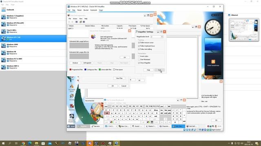The width and height of the screenshot is (261, 146).
Task: Open Mail app from host taskbar
Action: pyautogui.click(x=50, y=143)
